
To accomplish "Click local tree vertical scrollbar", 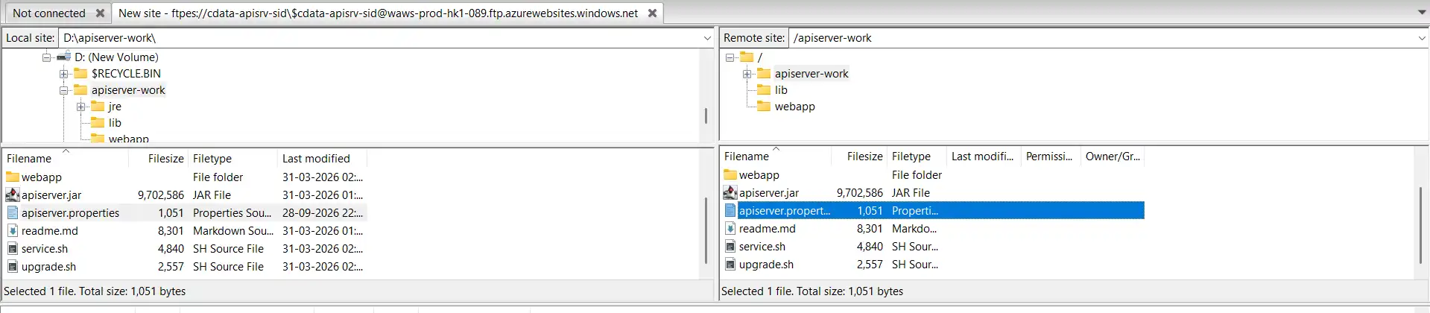I will click(706, 116).
